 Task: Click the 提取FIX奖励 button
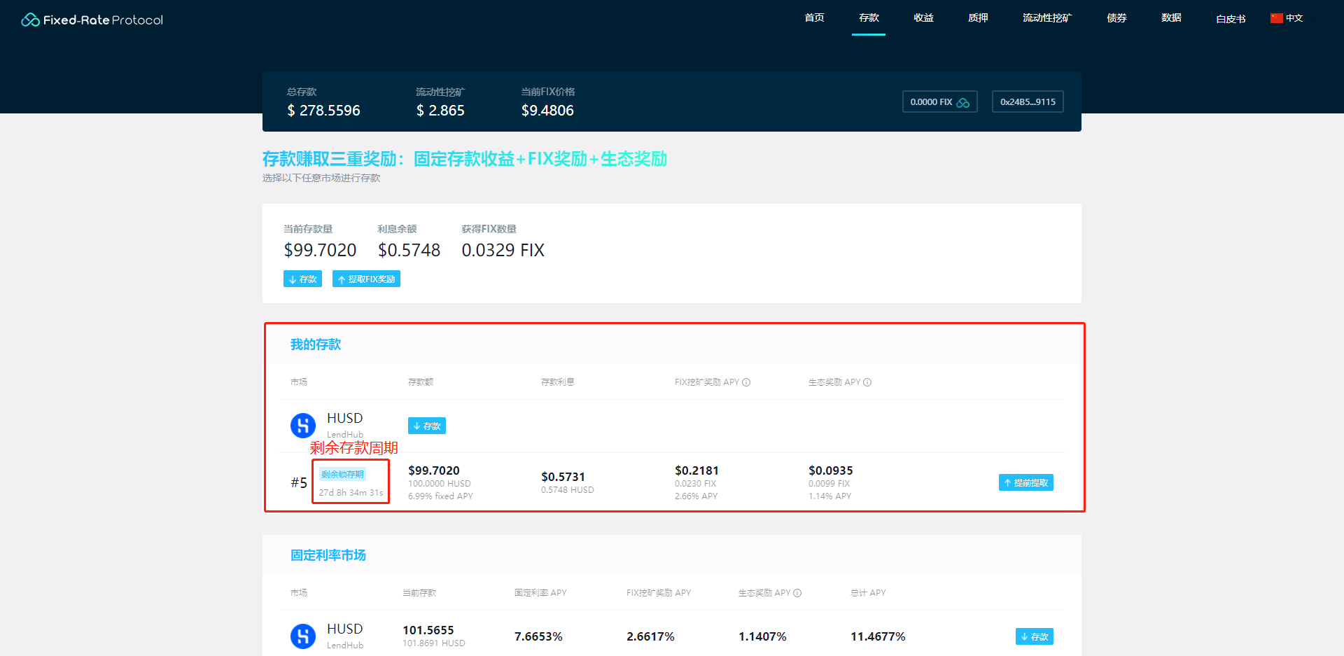[366, 279]
